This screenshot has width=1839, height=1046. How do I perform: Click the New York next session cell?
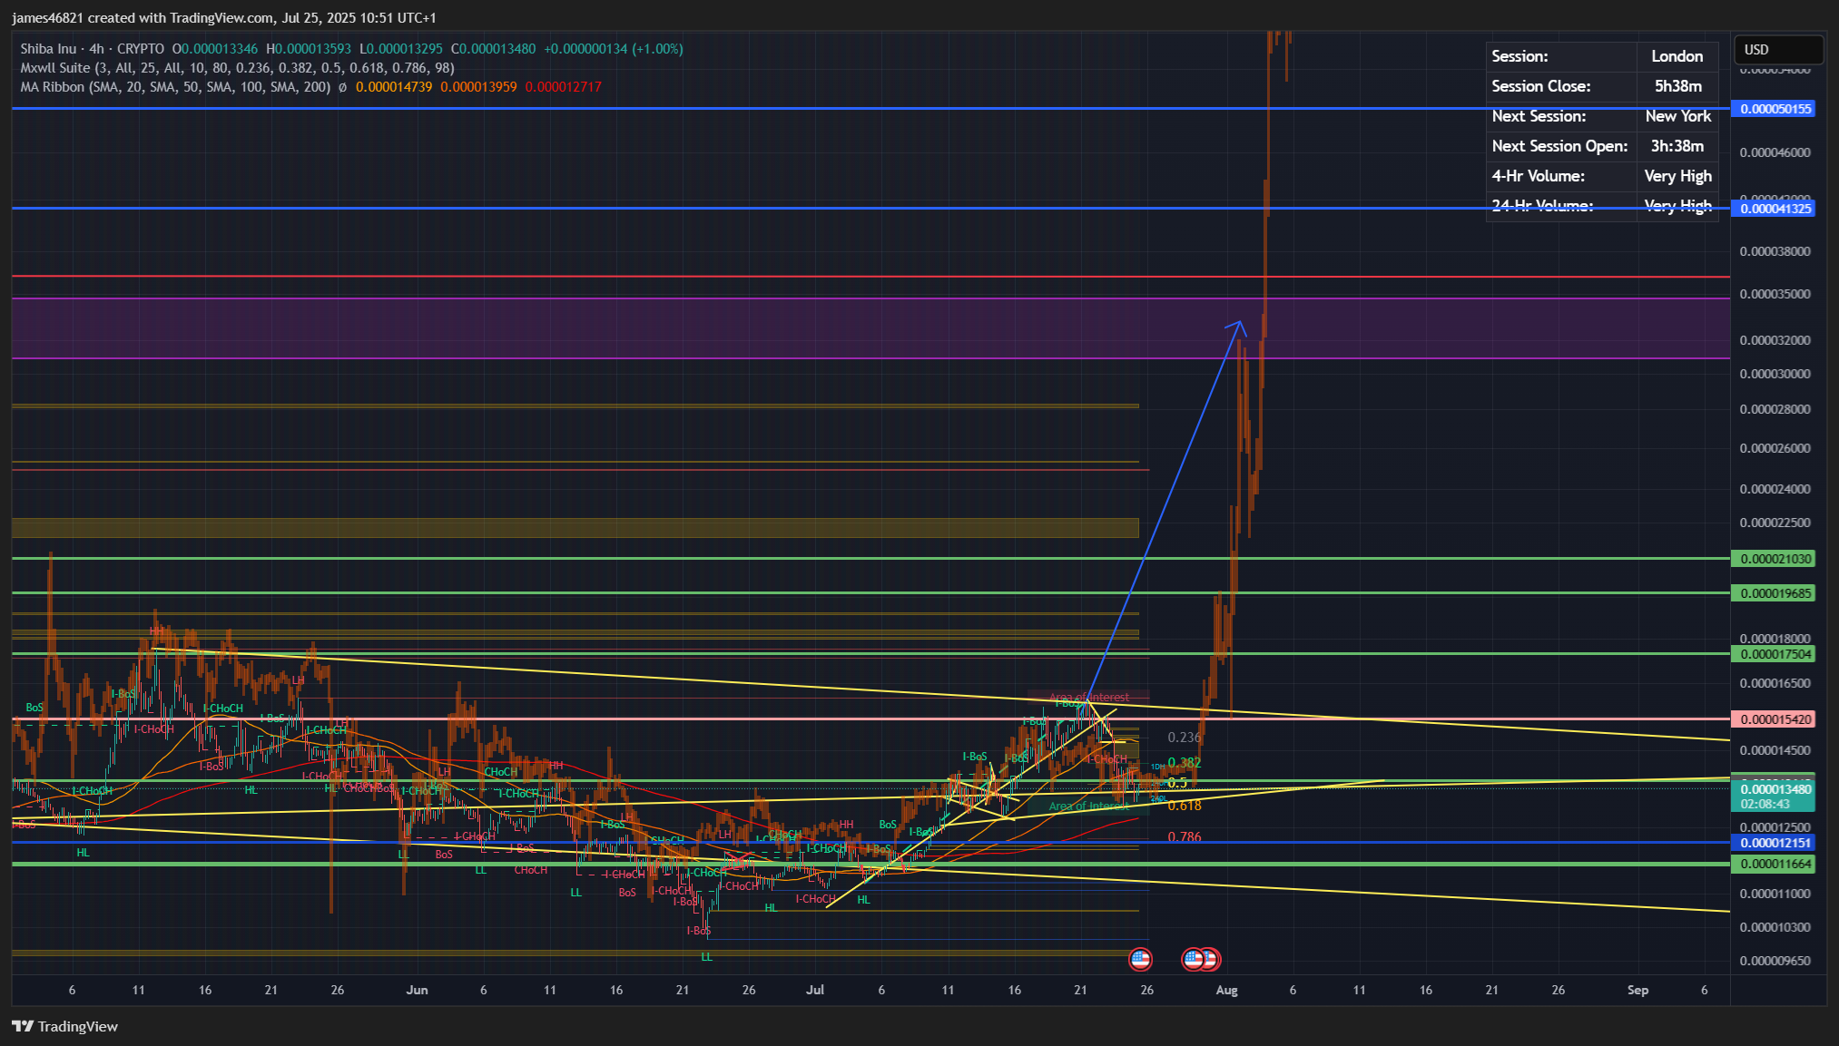[1677, 116]
